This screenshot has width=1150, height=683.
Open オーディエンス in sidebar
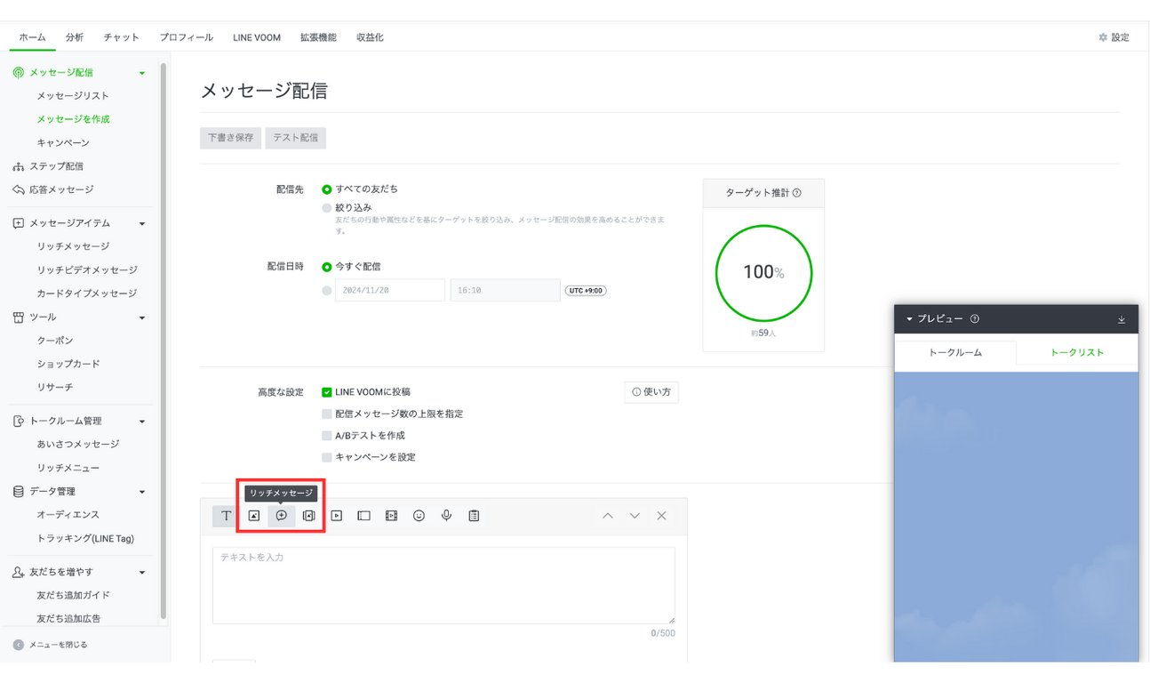[x=68, y=515]
